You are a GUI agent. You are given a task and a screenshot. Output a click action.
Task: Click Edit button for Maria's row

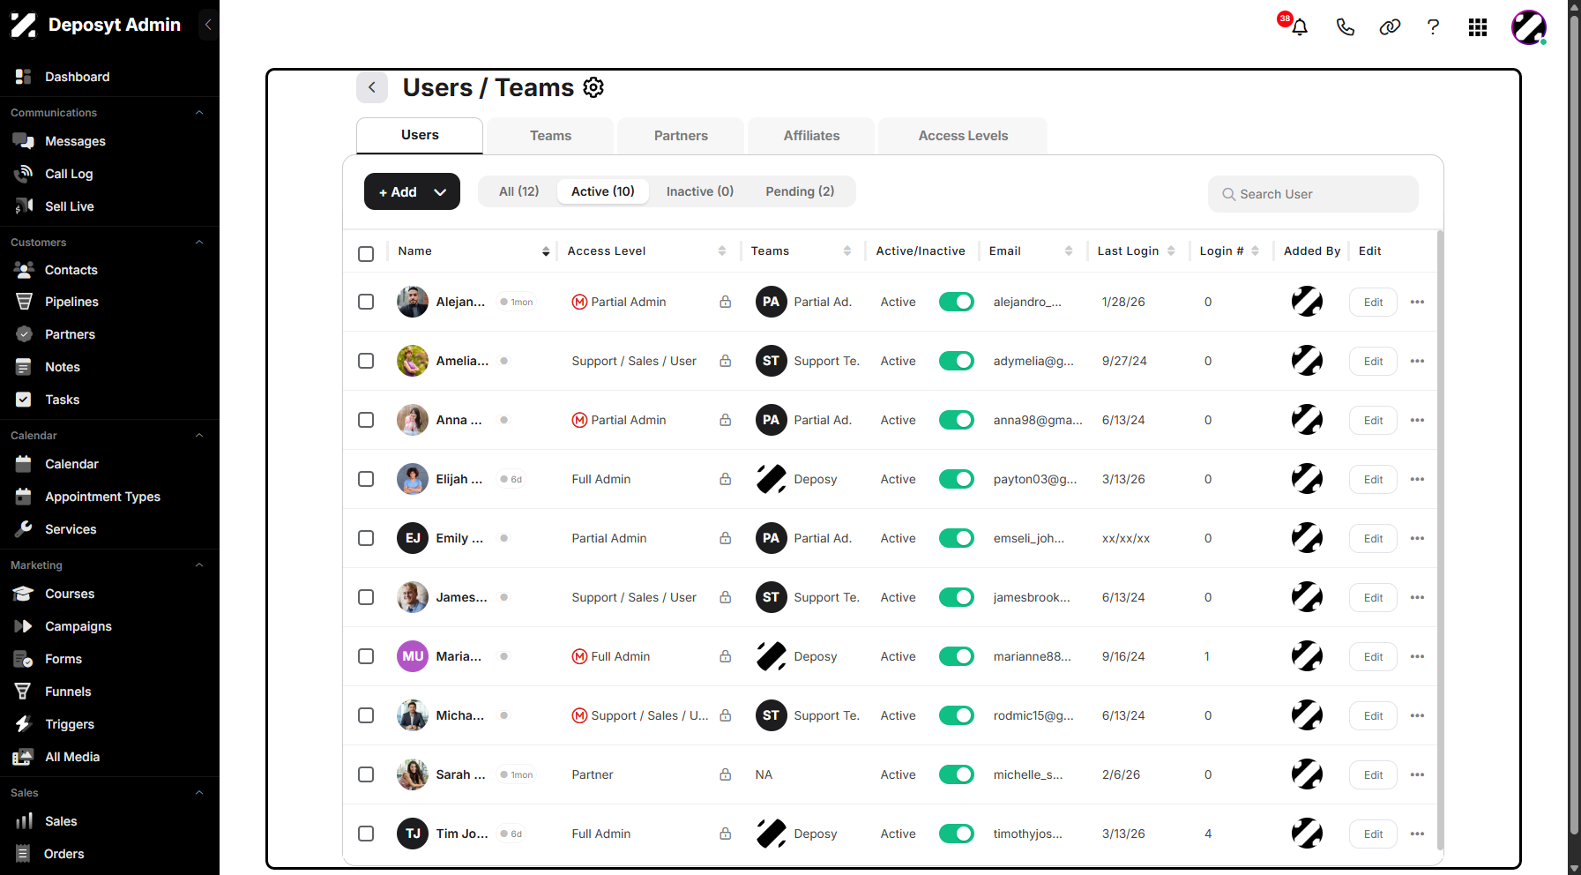[1373, 656]
